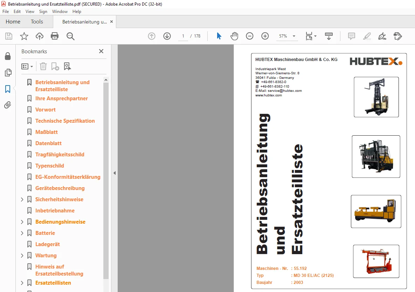Delete selected bookmark with trash icon
Screen dimensions: 415x292
43,66
